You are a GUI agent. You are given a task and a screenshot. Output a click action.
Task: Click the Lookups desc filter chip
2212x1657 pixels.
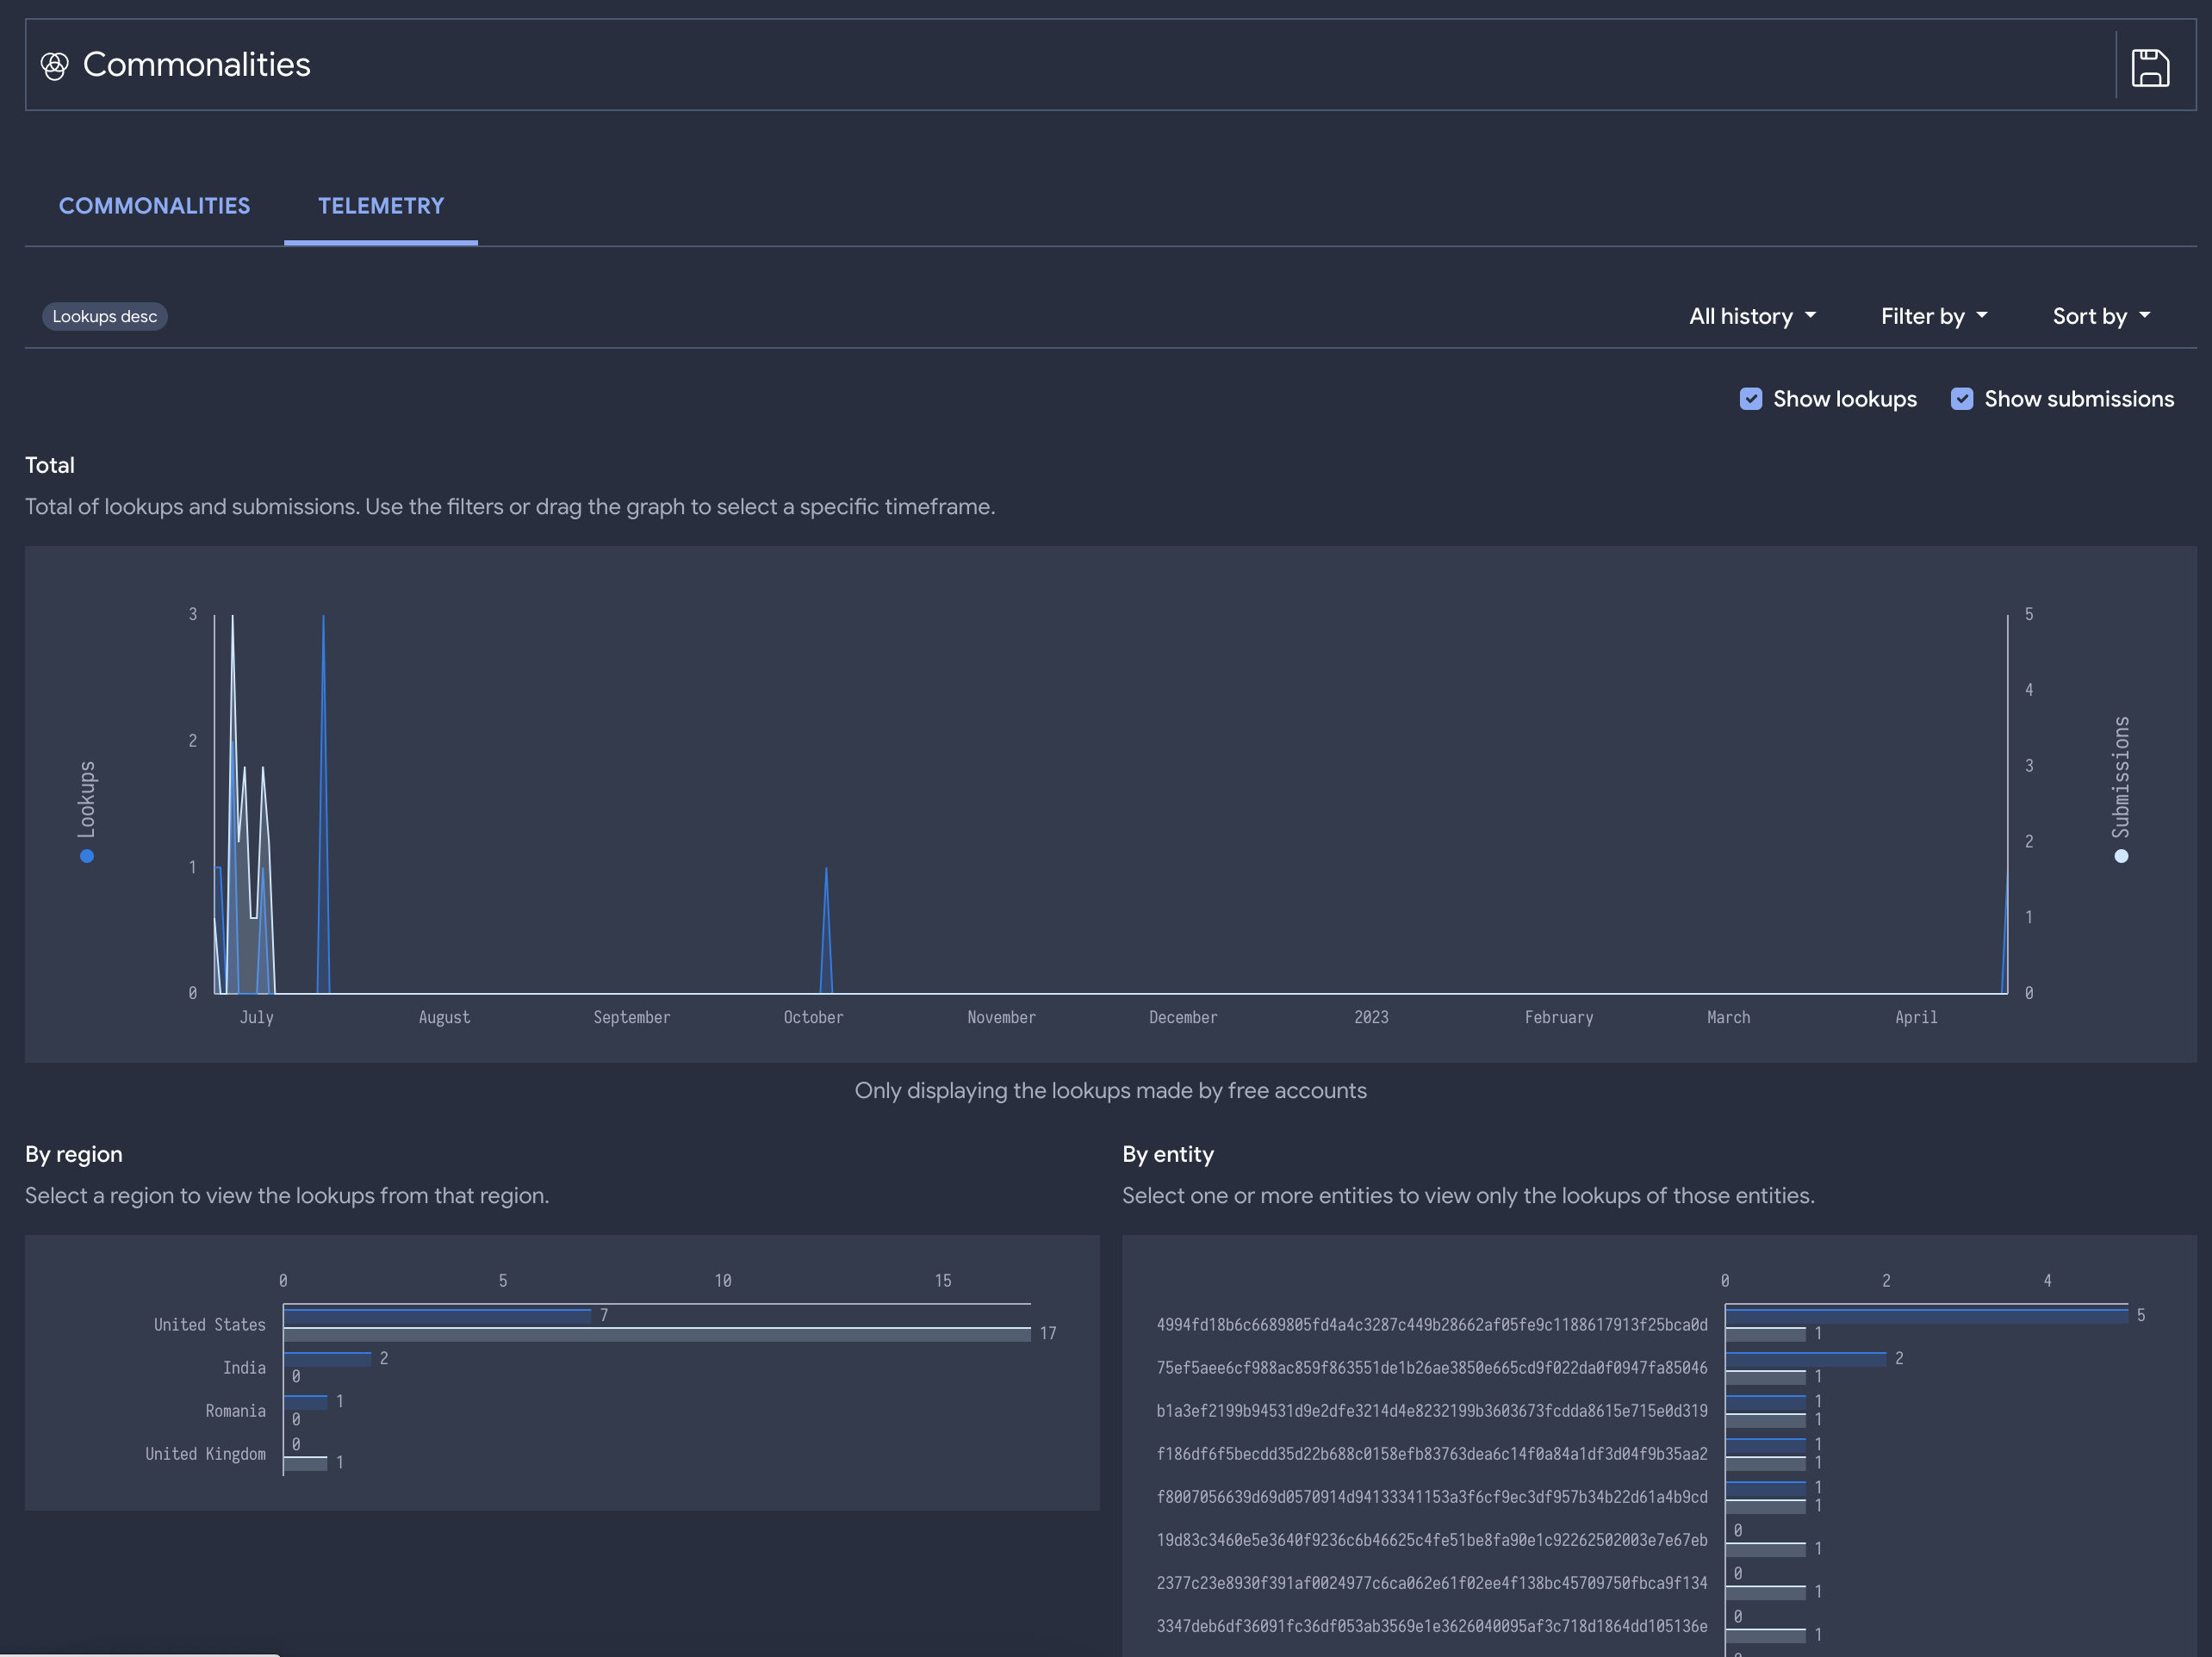point(104,316)
